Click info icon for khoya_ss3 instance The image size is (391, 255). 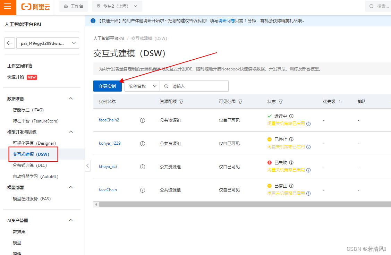tap(142, 167)
